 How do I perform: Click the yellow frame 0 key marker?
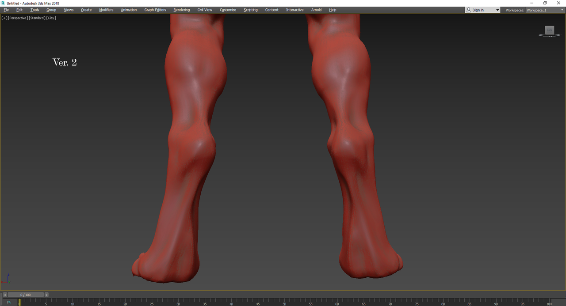click(19, 302)
